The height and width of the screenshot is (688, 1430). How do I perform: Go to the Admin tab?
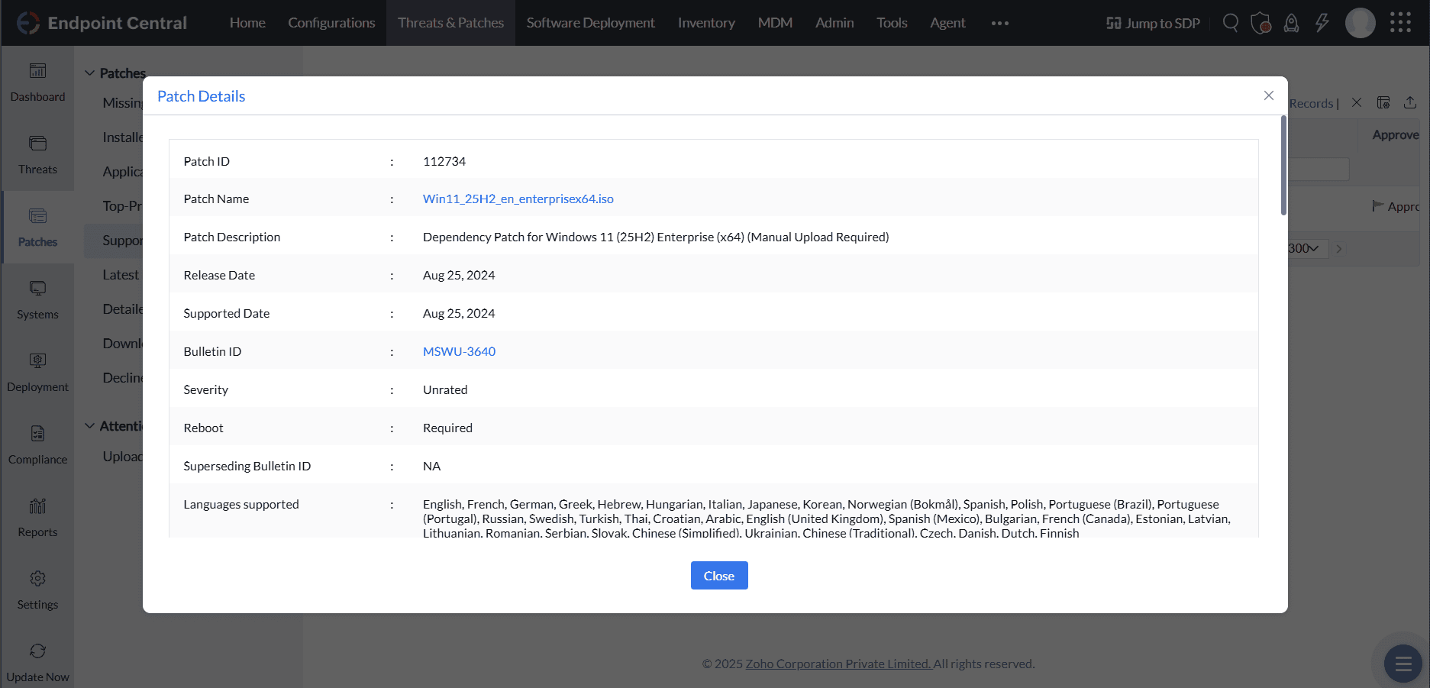(834, 23)
